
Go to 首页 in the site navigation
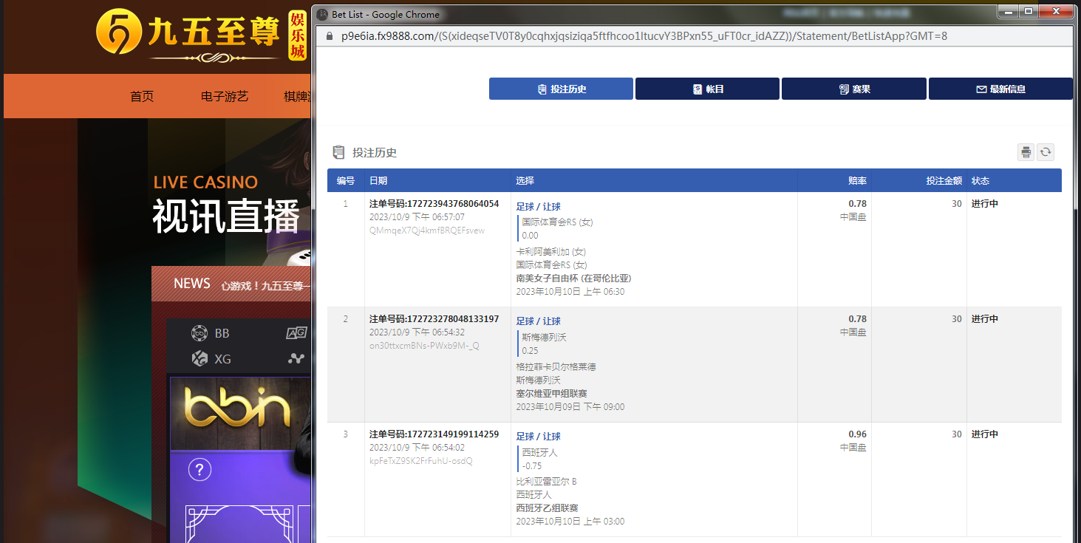click(142, 96)
